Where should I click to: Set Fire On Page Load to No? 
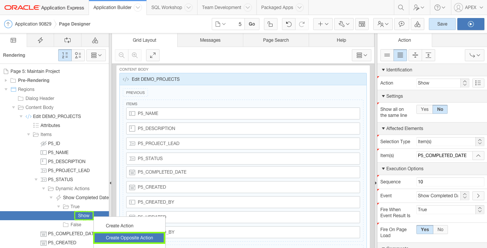440,230
